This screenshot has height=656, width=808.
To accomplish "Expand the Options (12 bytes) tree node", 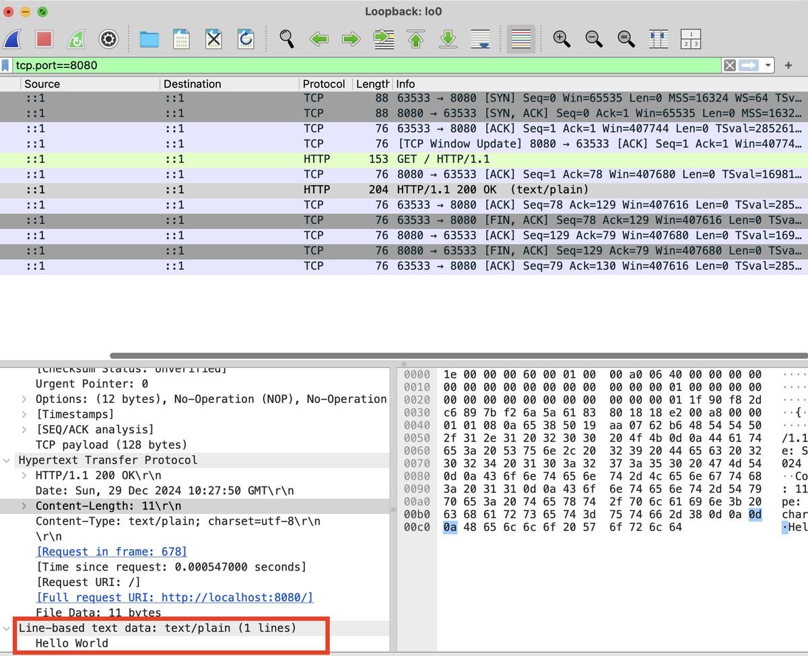I will 25,399.
